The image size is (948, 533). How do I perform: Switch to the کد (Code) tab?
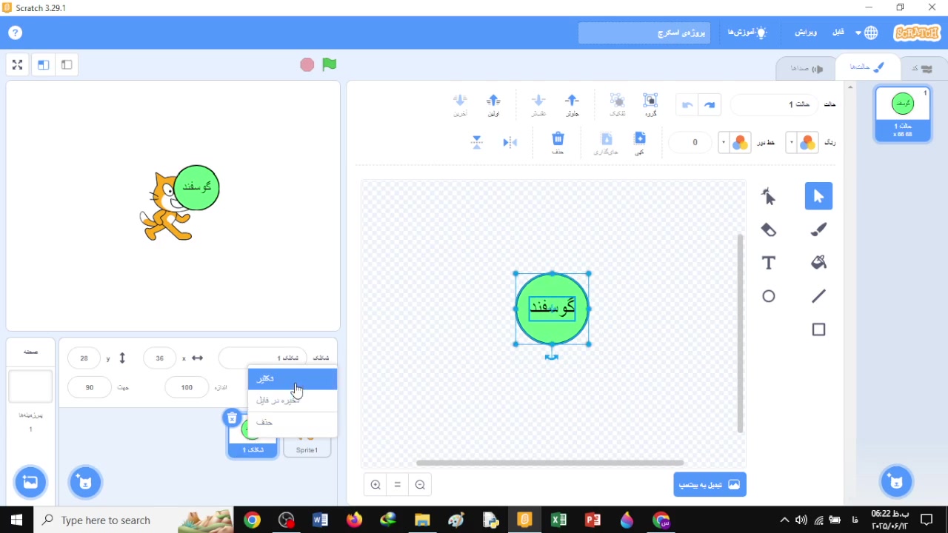click(922, 68)
